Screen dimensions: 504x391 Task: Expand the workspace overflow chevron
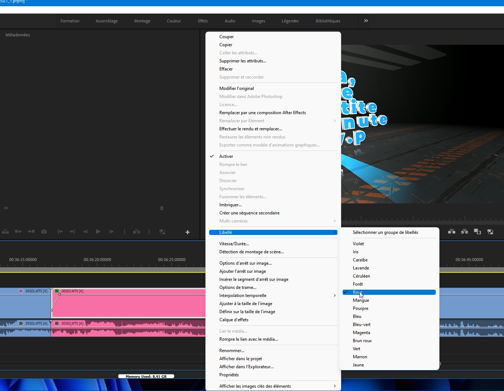366,21
